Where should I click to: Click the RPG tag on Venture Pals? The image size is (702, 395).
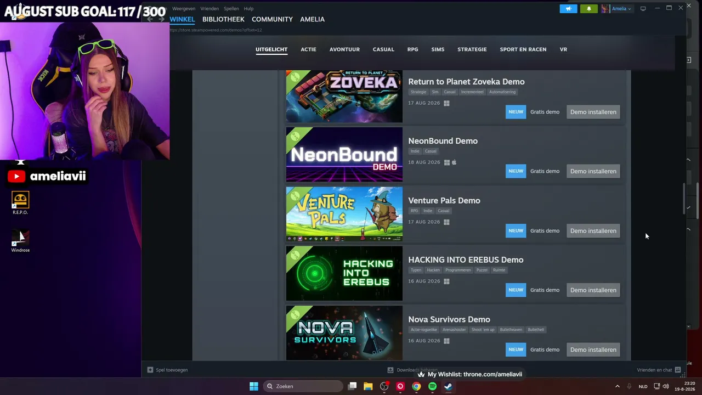(x=414, y=211)
